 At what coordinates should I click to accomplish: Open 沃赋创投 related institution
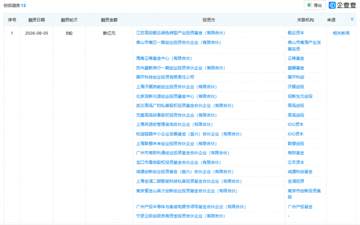coord(296,87)
